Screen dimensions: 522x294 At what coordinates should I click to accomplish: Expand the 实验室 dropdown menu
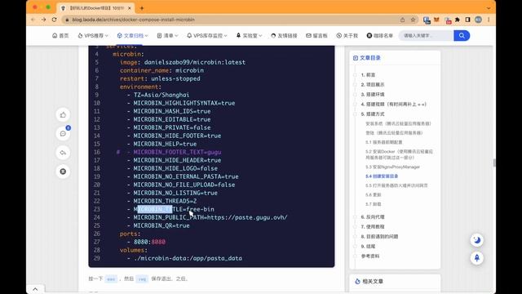point(249,36)
